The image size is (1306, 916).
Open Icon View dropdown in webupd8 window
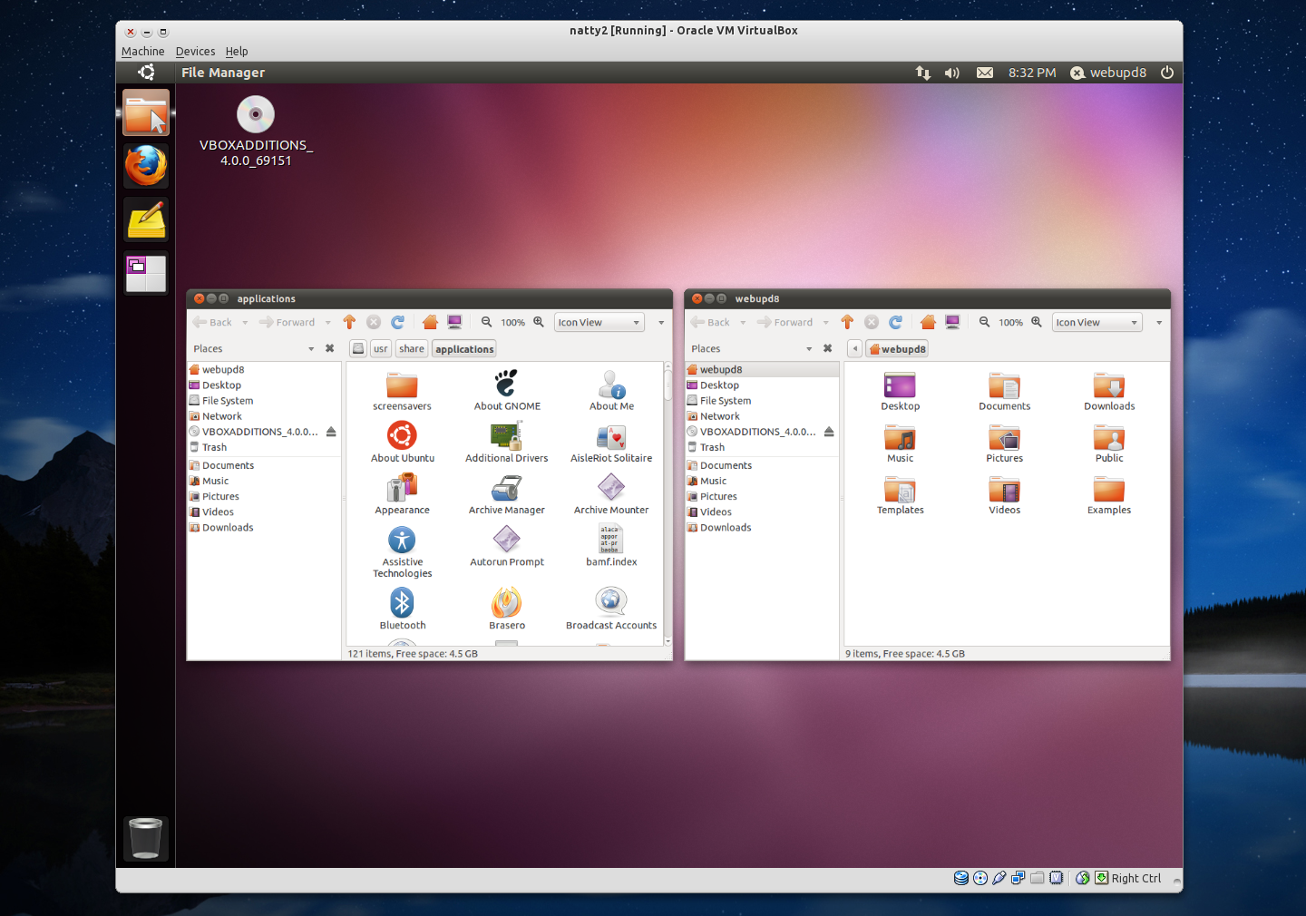[x=1097, y=322]
